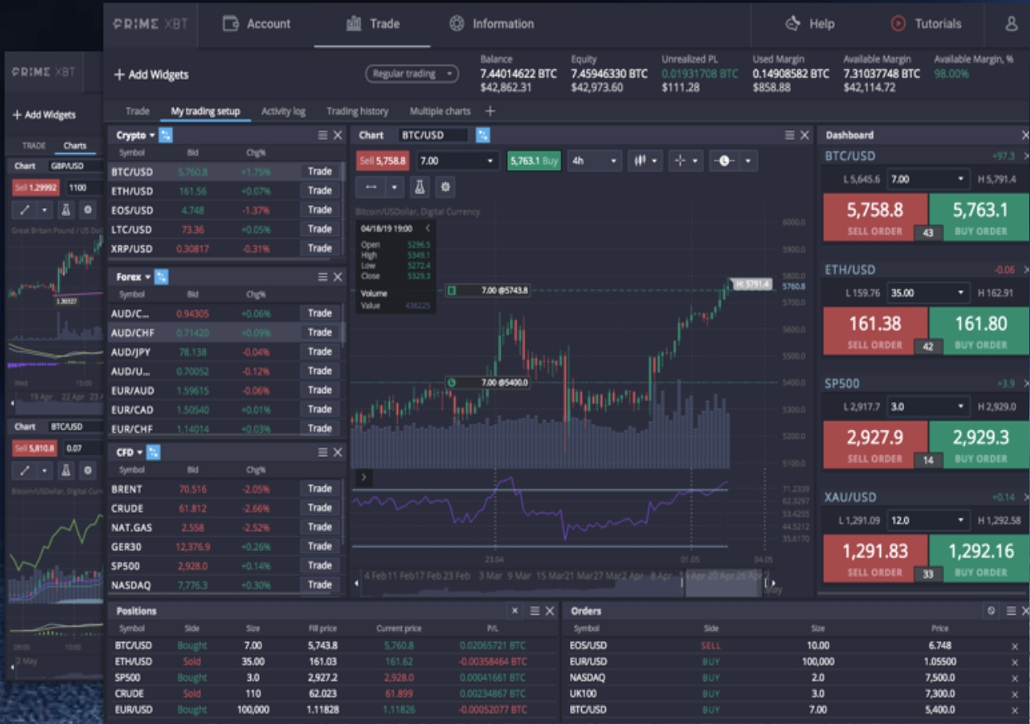Open the Regular trading mode dropdown

point(412,73)
